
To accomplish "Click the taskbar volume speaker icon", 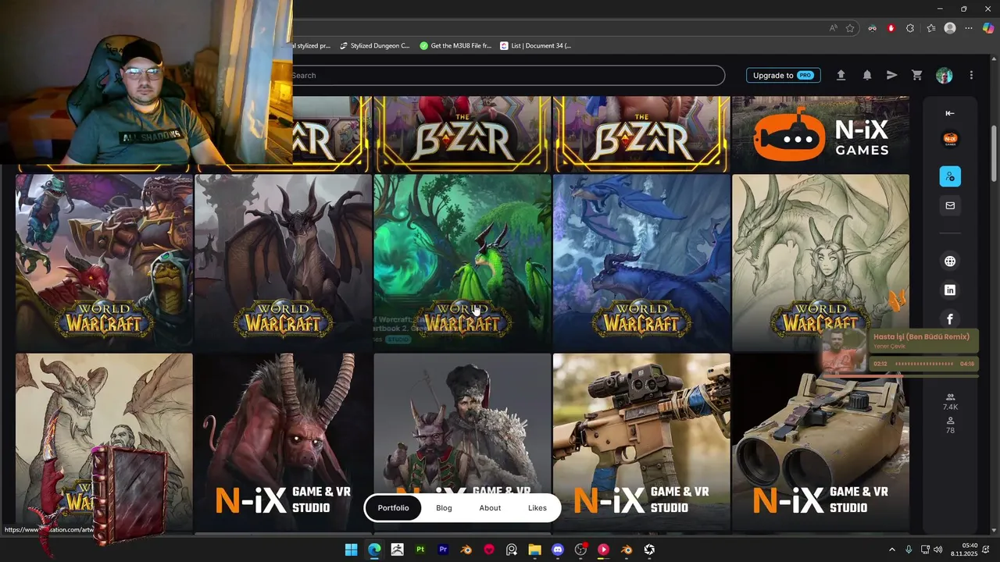I will click(x=937, y=550).
